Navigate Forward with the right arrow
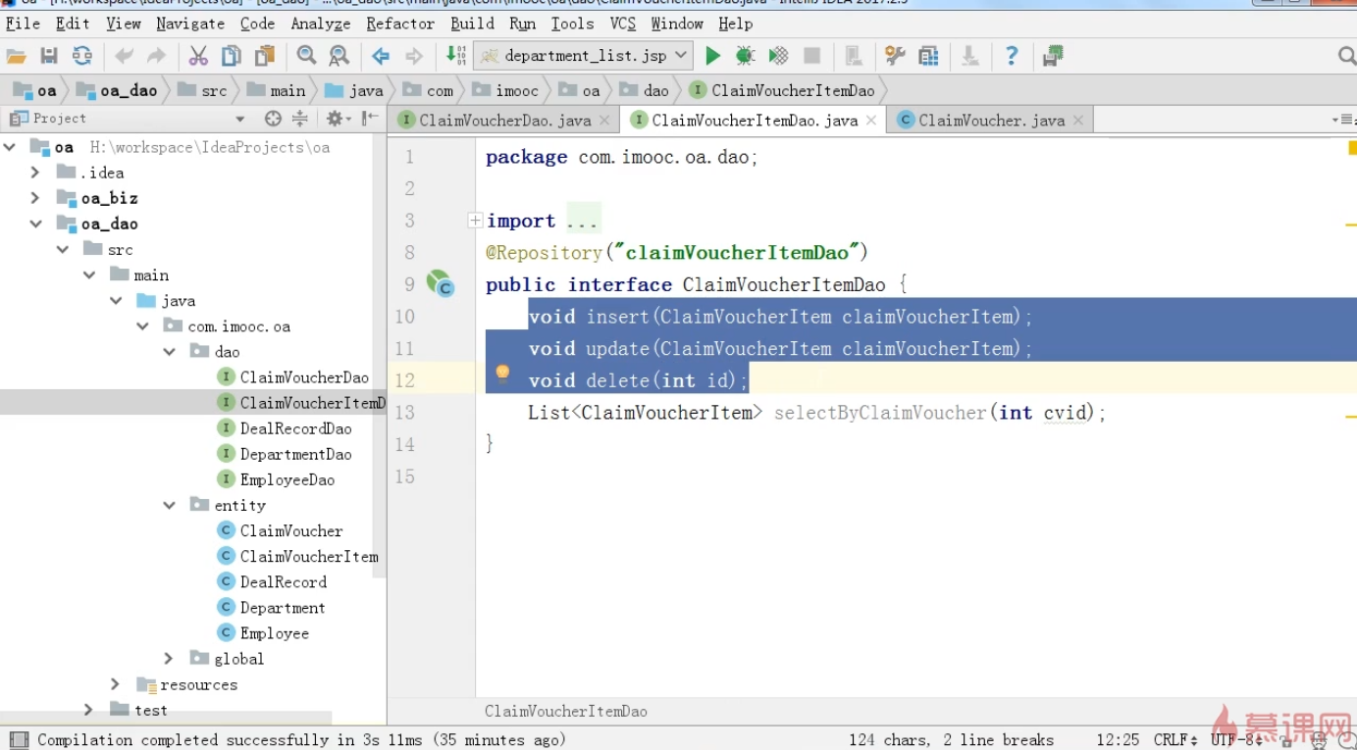The width and height of the screenshot is (1357, 750). click(414, 56)
